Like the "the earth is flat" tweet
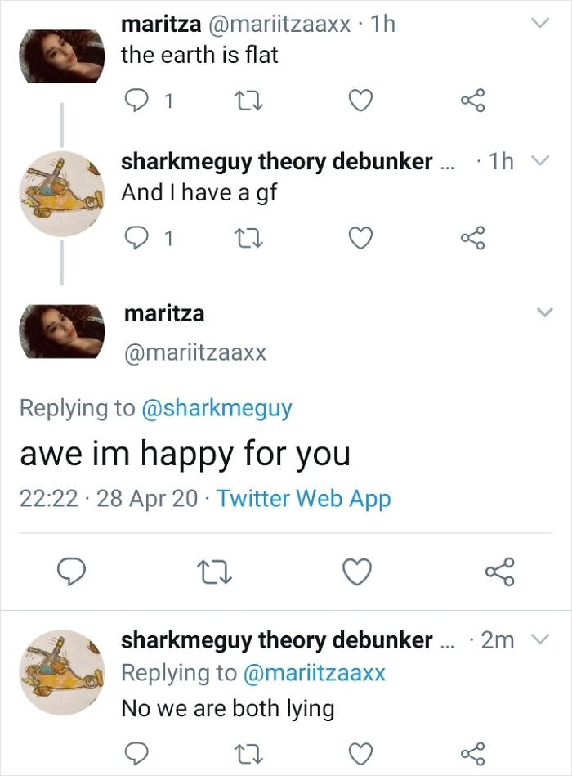The height and width of the screenshot is (776, 572). [360, 101]
